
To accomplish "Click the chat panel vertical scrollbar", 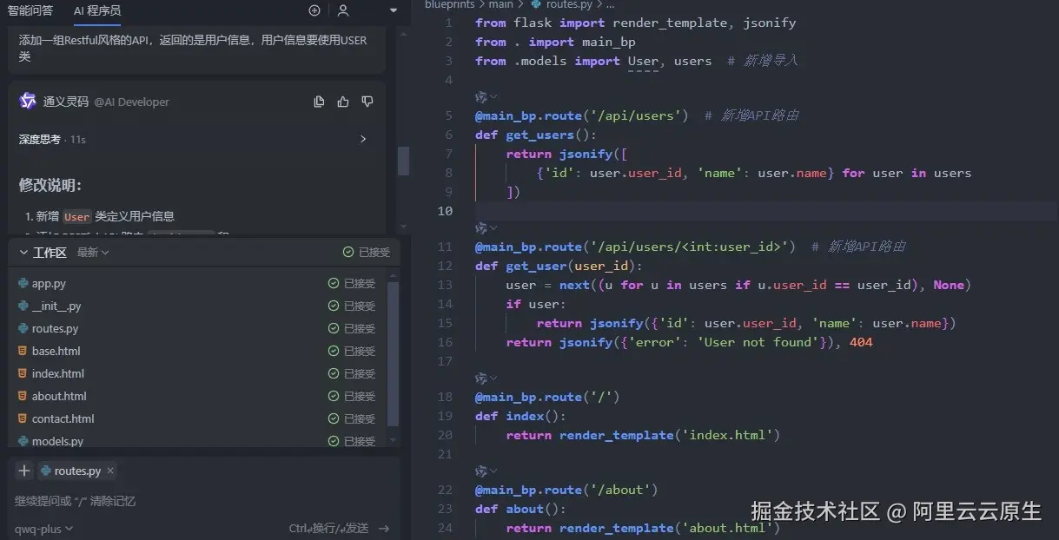I will 403,161.
